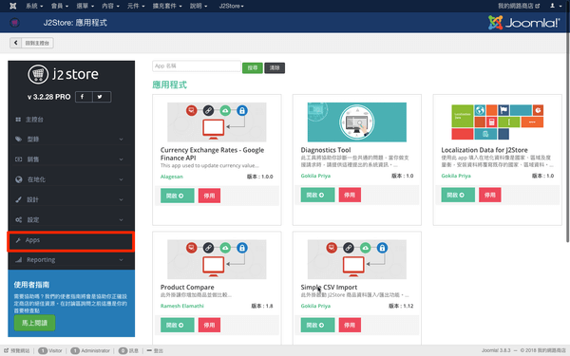570x356 pixels.
Task: Open Currency Exchange Rates app with green button
Action: tap(178, 196)
